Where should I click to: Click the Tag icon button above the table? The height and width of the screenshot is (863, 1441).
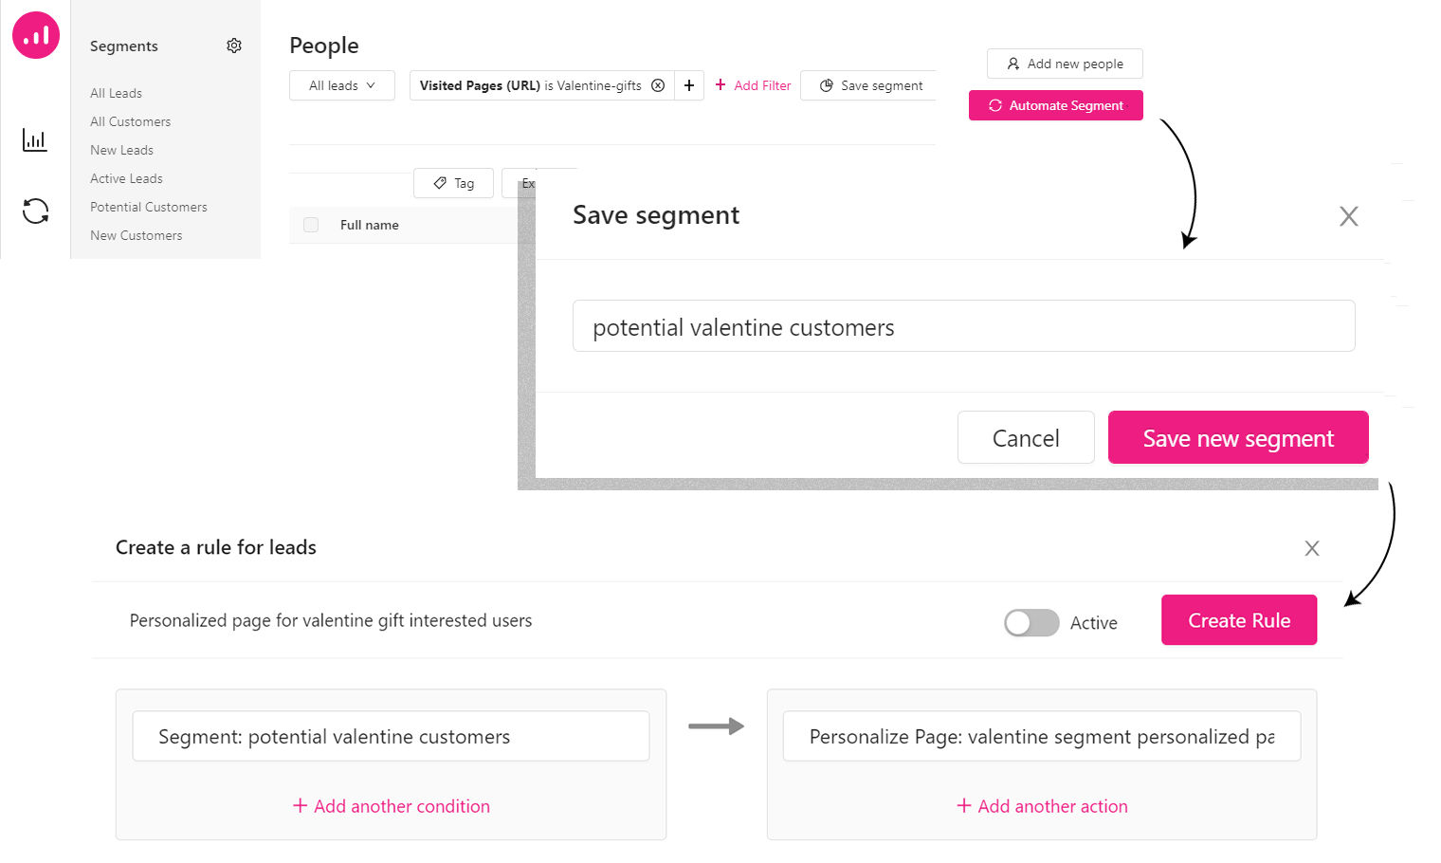tap(453, 182)
